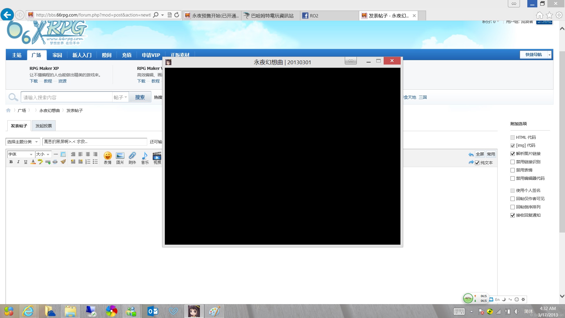
Task: Open the address bar search dropdown arrow
Action: tap(163, 15)
